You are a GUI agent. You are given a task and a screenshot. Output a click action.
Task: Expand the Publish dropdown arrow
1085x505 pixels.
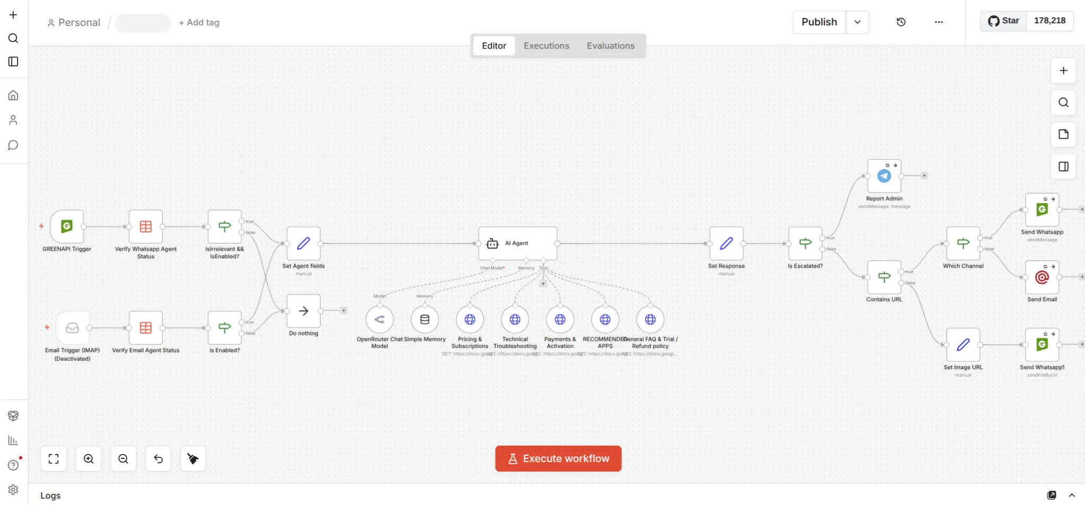[x=857, y=22]
